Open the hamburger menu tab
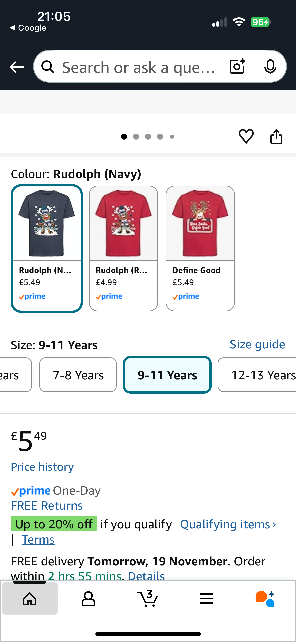296x642 pixels. [206, 598]
